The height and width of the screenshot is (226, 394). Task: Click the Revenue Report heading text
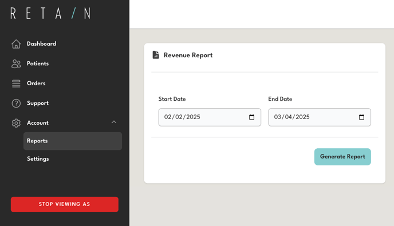point(188,55)
